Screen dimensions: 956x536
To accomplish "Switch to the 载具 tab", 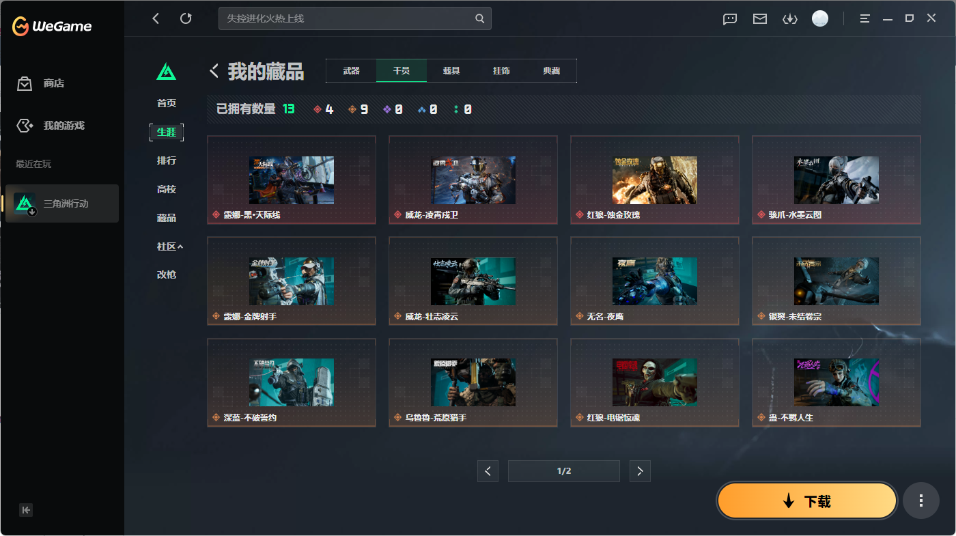I will click(x=451, y=71).
